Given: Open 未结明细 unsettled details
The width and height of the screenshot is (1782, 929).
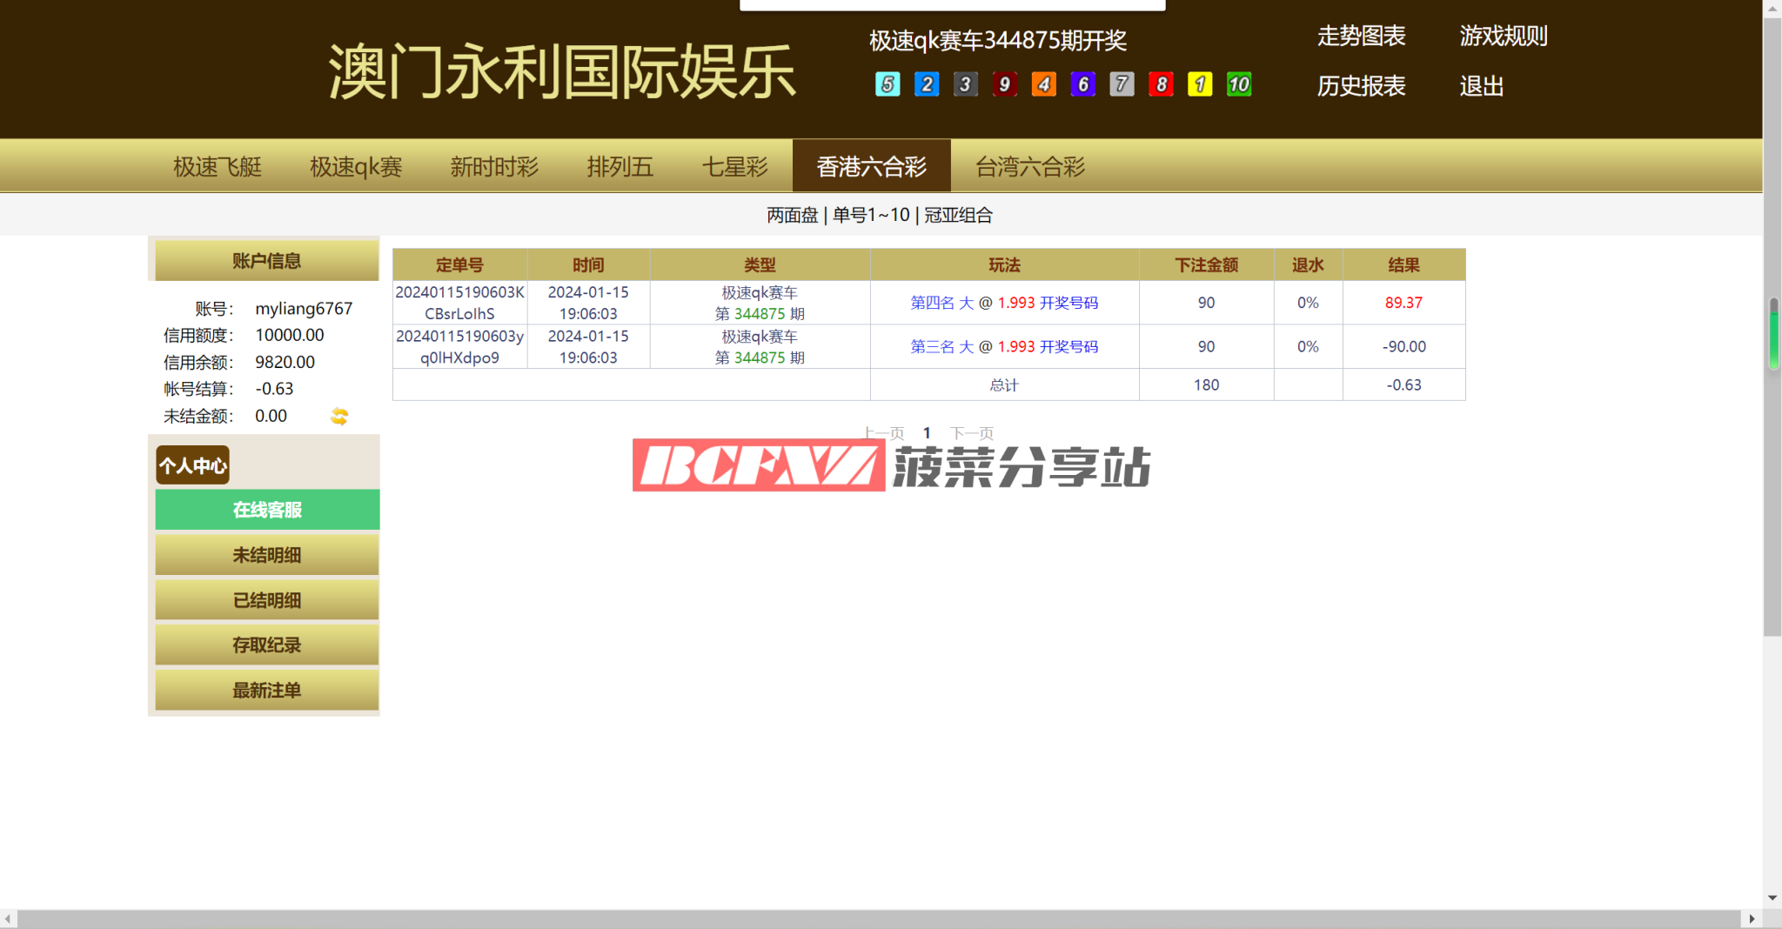Looking at the screenshot, I should [267, 555].
